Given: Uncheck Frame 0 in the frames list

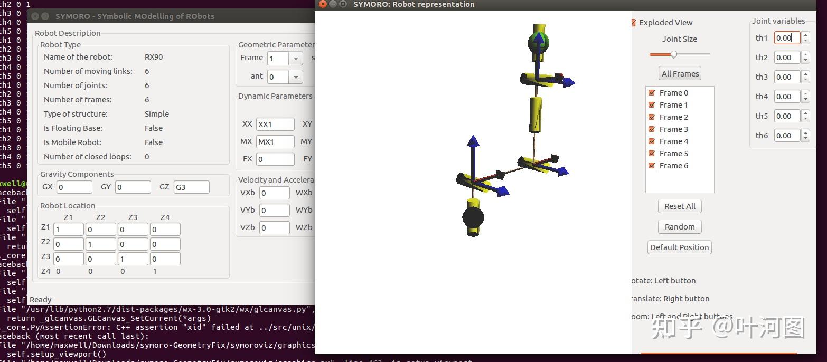Looking at the screenshot, I should (651, 92).
